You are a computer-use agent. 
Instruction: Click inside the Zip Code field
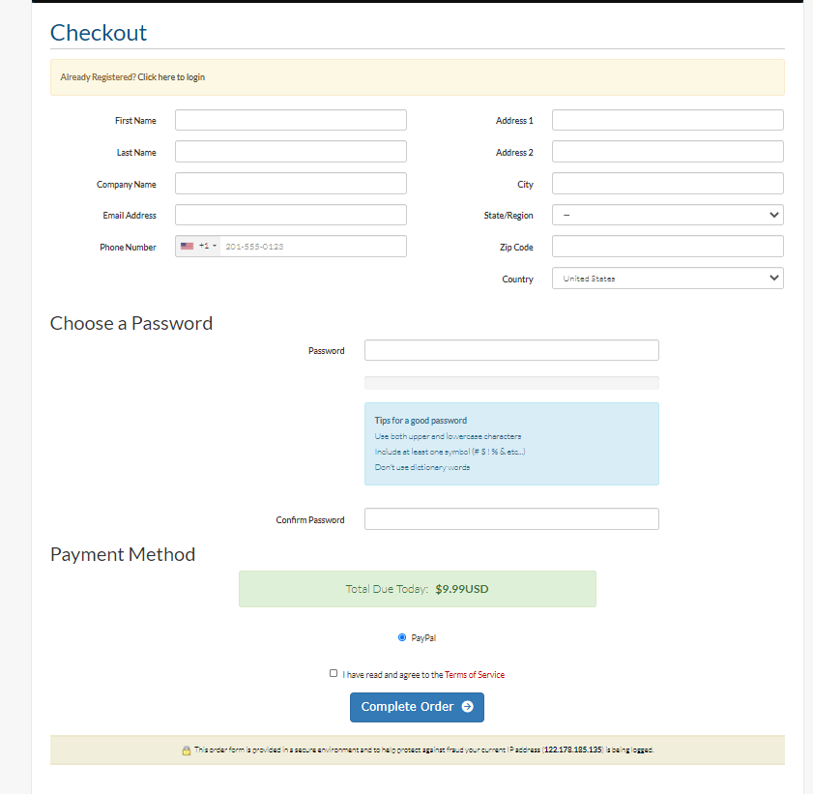tap(667, 246)
